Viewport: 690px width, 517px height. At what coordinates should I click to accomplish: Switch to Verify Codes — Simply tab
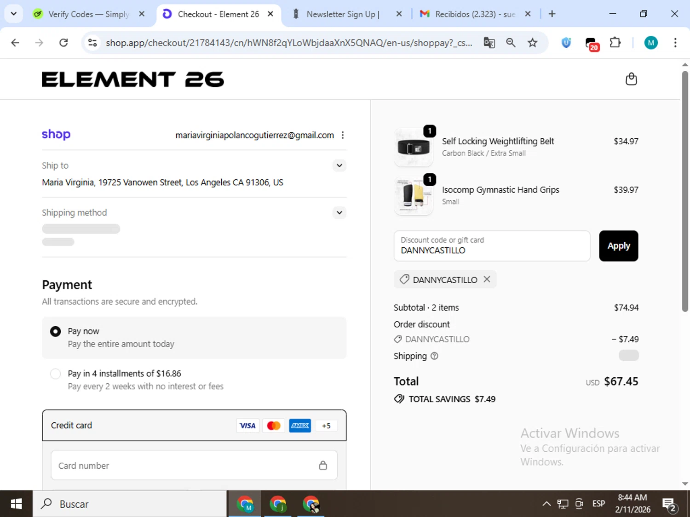[x=88, y=14]
